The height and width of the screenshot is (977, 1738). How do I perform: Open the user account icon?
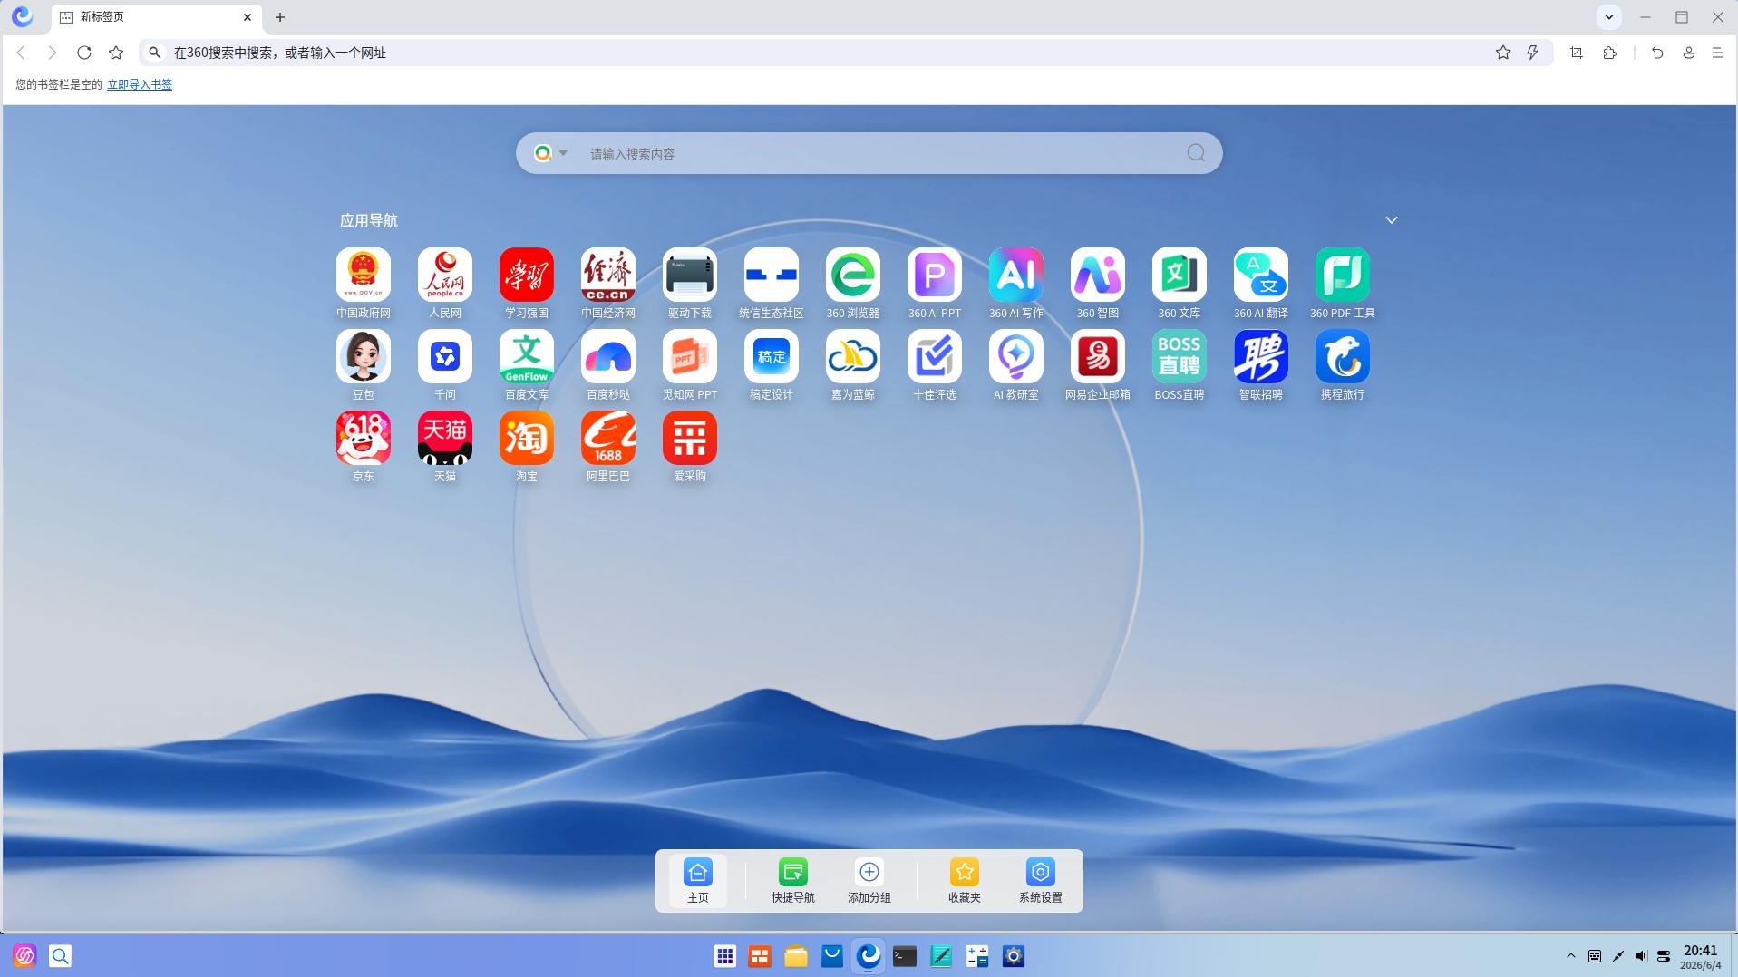click(x=1689, y=53)
